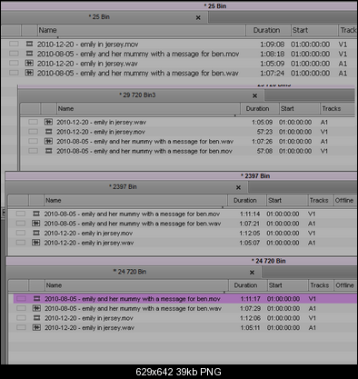Click Tracks column header in 24 720 Bin

click(x=321, y=285)
